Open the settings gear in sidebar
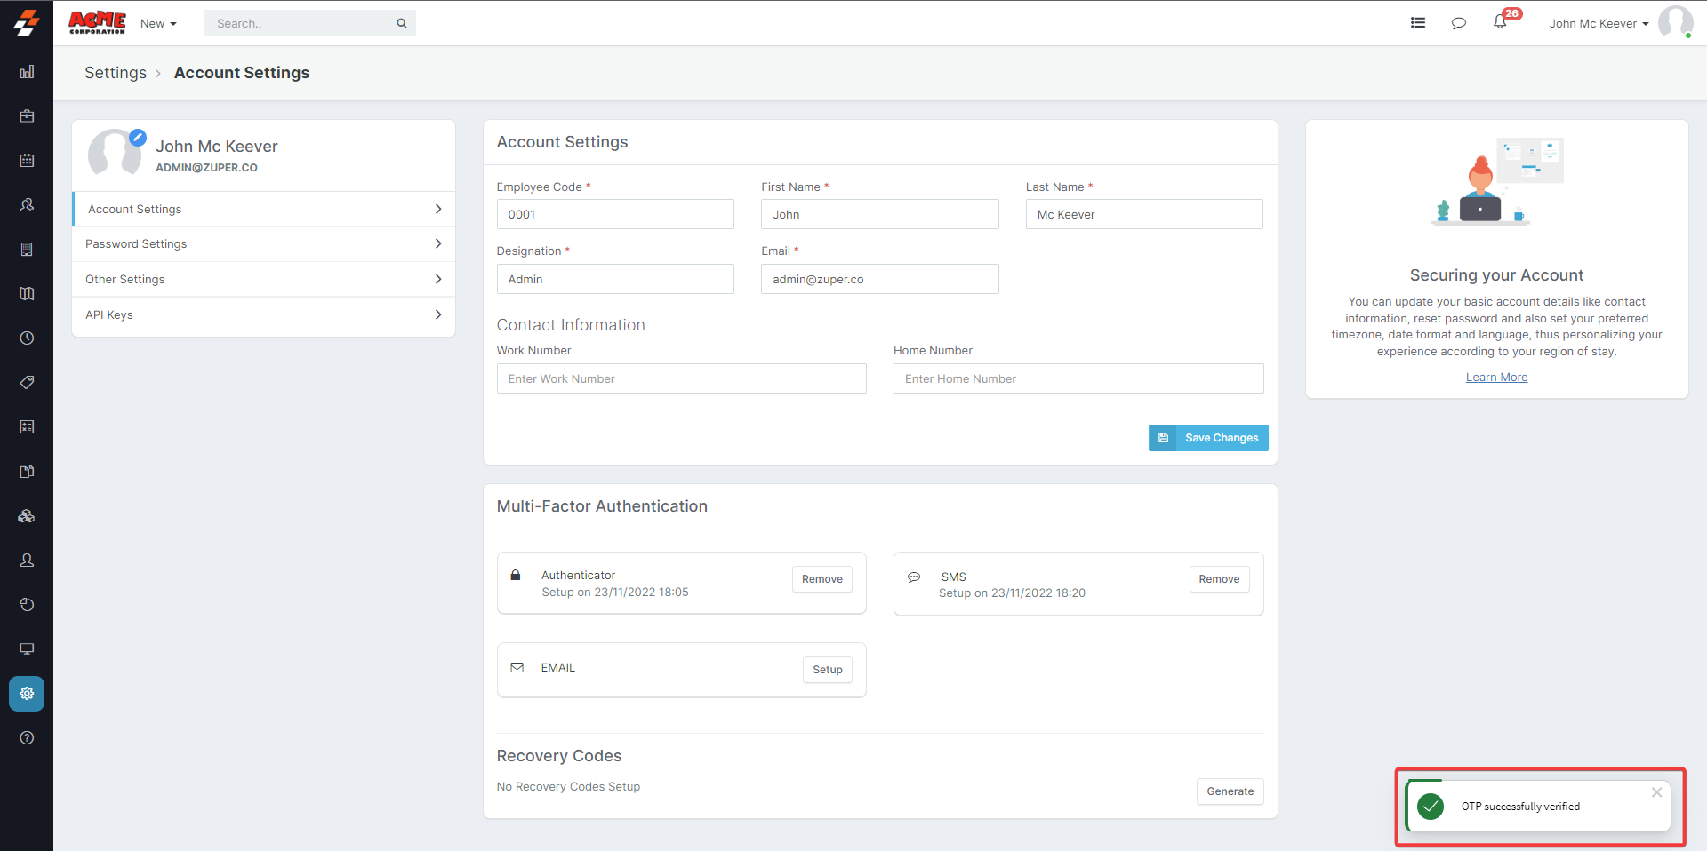1707x851 pixels. (27, 694)
